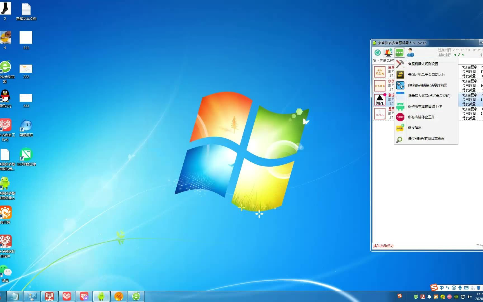Select 批量导入帐号(格式参考说明) menu entry
This screenshot has height=302, width=483.
[x=426, y=96]
